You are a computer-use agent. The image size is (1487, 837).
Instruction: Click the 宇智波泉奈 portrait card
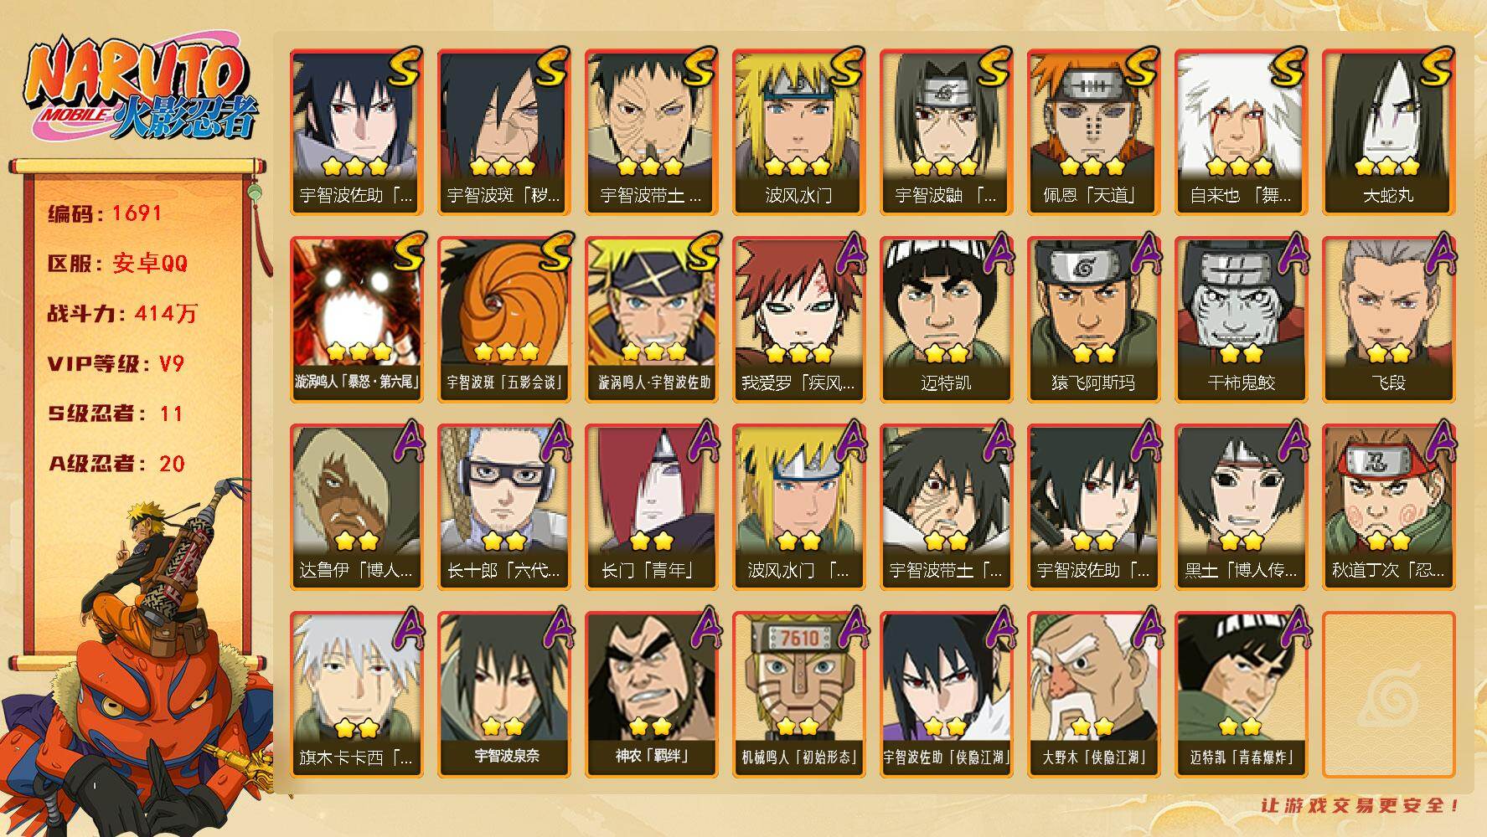pos(503,694)
